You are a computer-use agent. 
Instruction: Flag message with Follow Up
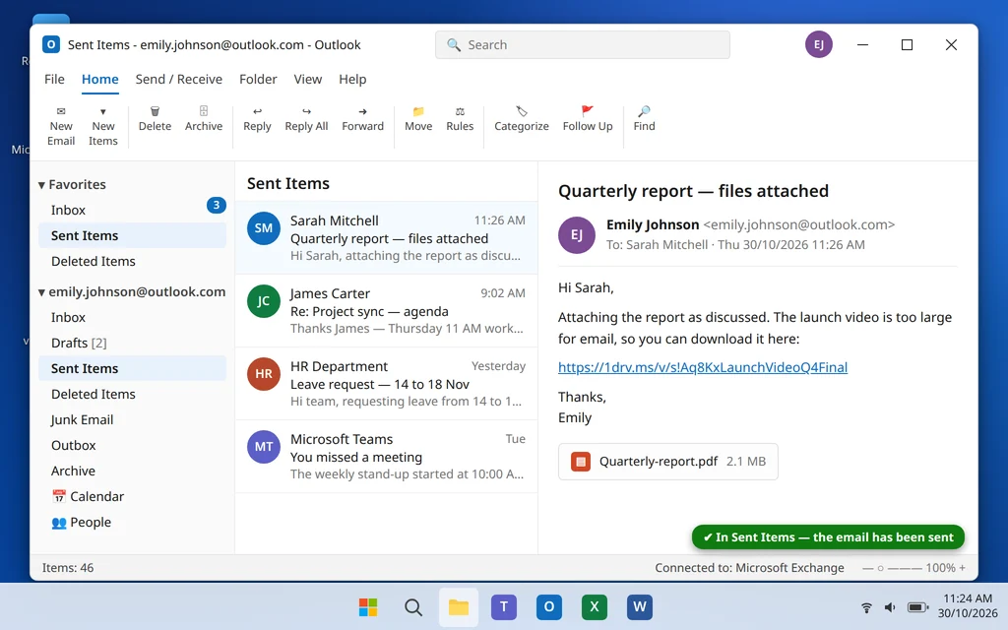(x=588, y=119)
